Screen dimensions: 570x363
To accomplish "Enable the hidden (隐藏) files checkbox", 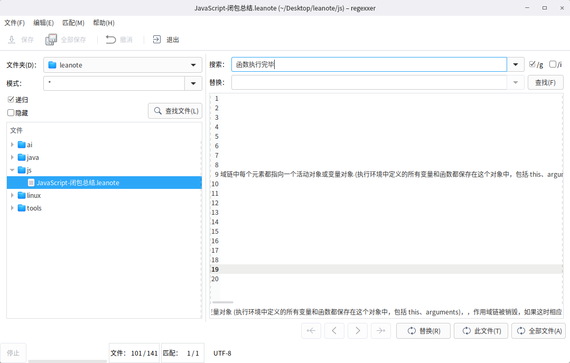I will [11, 113].
